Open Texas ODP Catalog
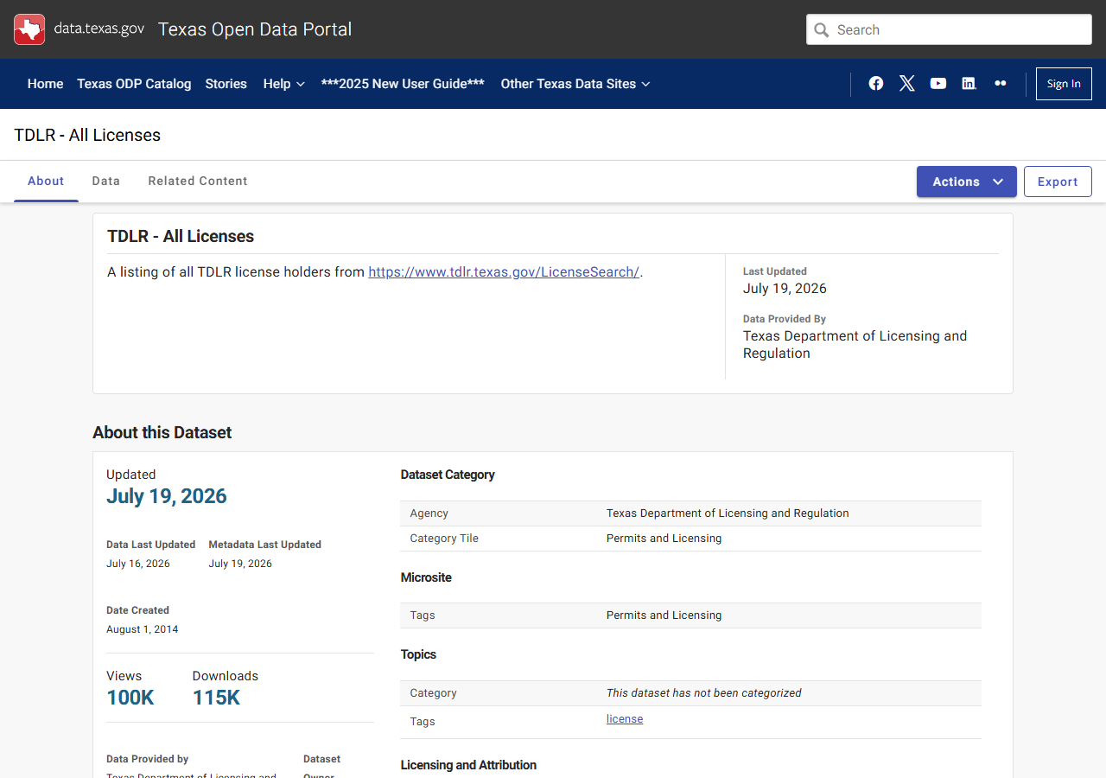This screenshot has width=1106, height=778. [134, 84]
